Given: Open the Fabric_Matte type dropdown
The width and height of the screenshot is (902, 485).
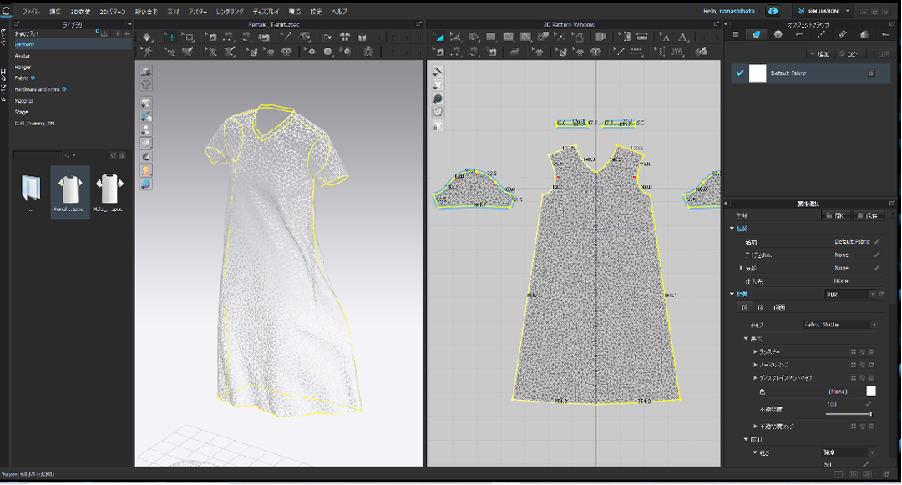Looking at the screenshot, I should [x=839, y=325].
